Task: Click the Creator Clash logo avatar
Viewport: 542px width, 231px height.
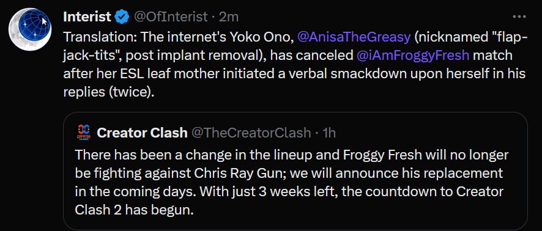Action: pyautogui.click(x=83, y=133)
